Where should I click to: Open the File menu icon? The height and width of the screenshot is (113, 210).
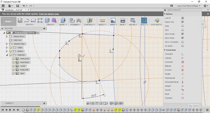tap(10, 6)
